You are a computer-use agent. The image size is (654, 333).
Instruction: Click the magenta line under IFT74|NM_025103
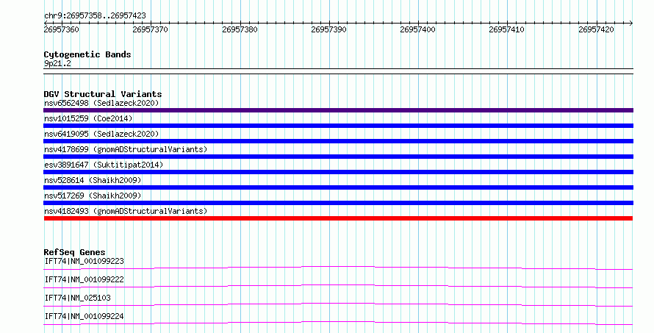click(x=338, y=304)
